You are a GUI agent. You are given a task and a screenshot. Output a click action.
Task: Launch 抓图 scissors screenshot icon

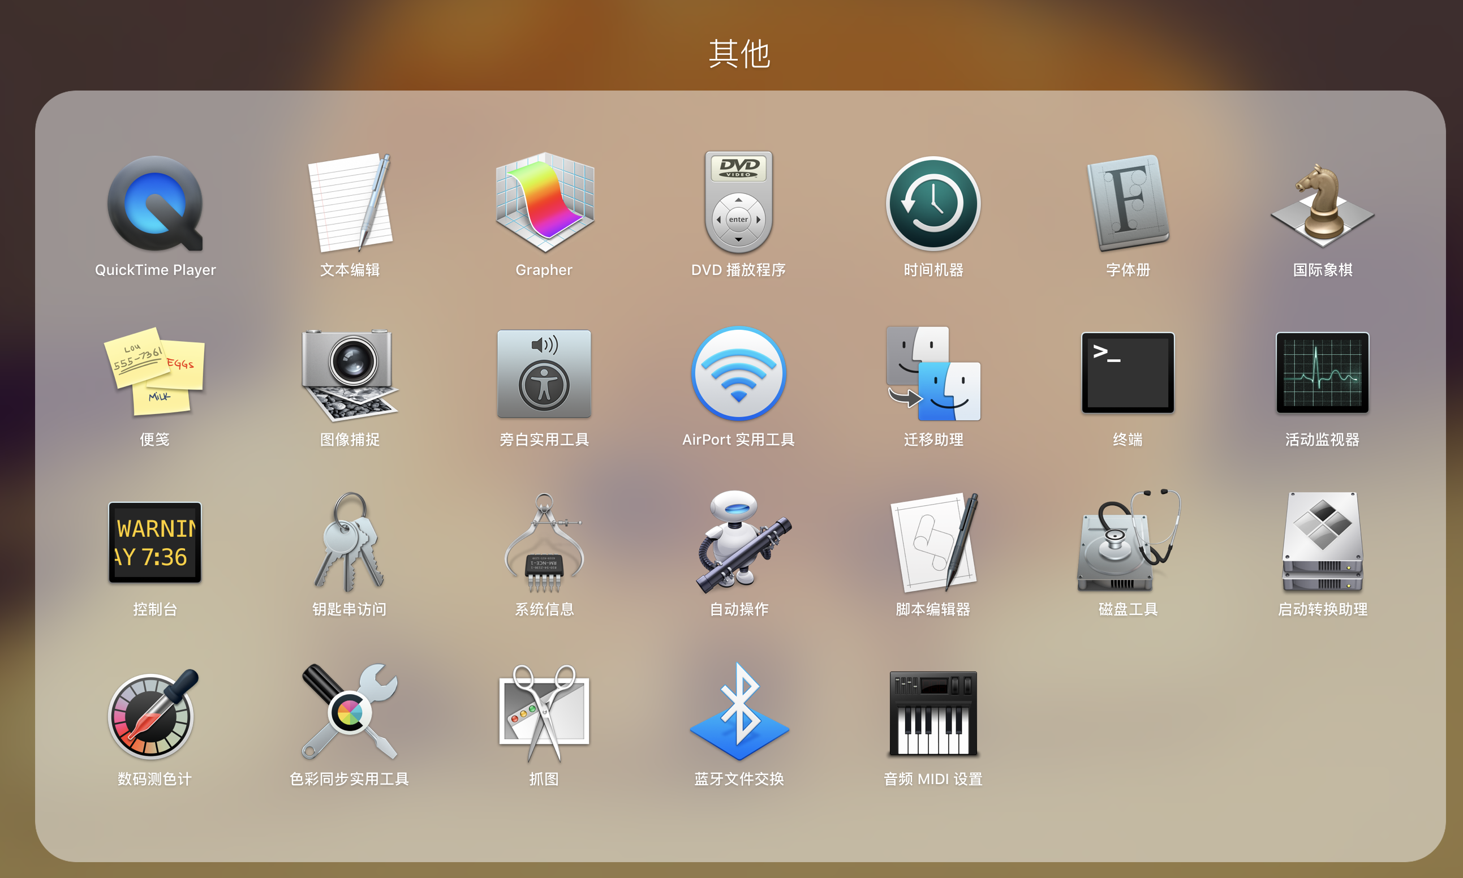[544, 713]
